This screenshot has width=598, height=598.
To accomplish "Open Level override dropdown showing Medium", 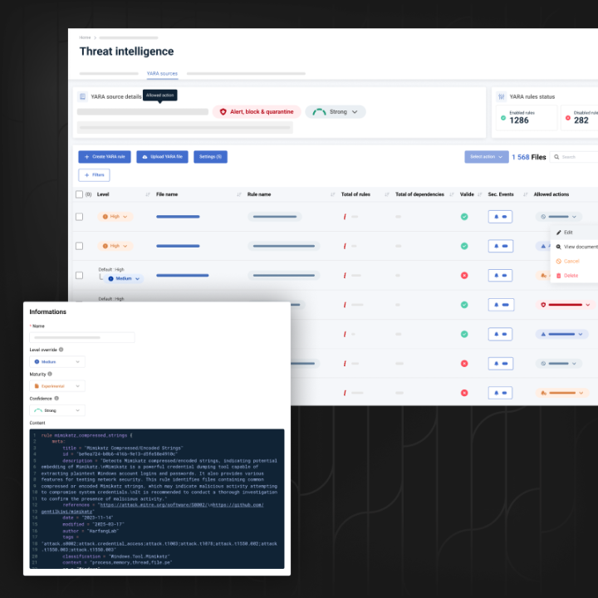I will [x=57, y=361].
